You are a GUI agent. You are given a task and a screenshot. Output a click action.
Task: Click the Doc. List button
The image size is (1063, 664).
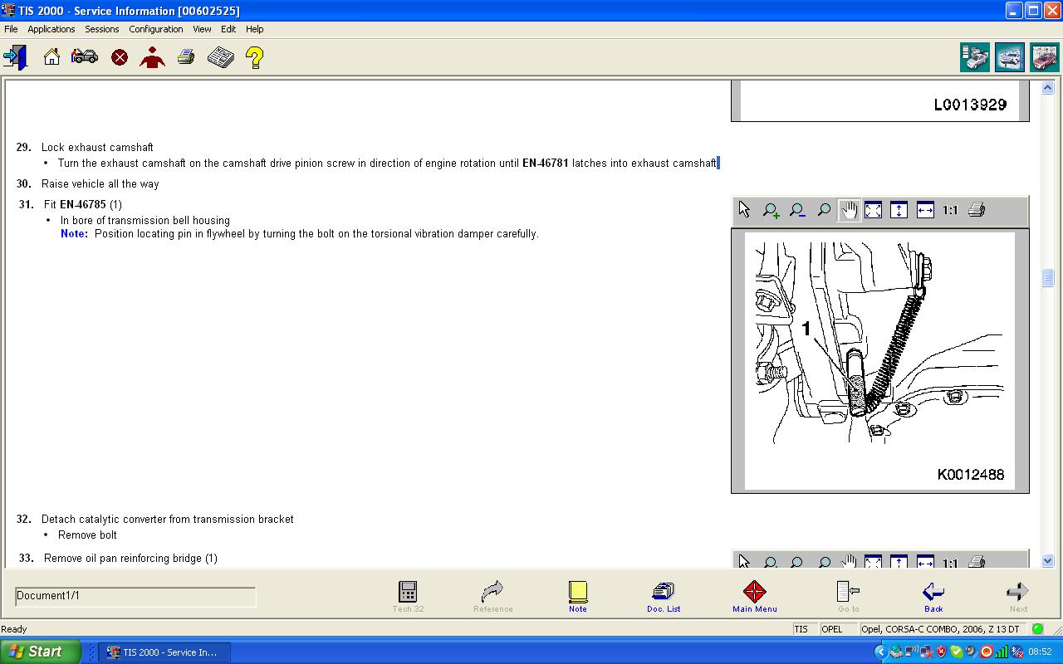click(663, 597)
